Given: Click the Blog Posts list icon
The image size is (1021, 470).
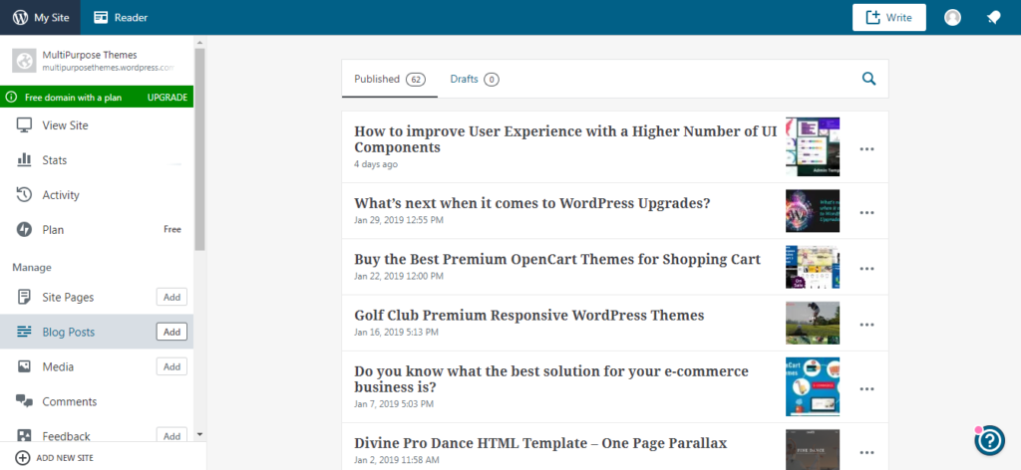Looking at the screenshot, I should (24, 333).
